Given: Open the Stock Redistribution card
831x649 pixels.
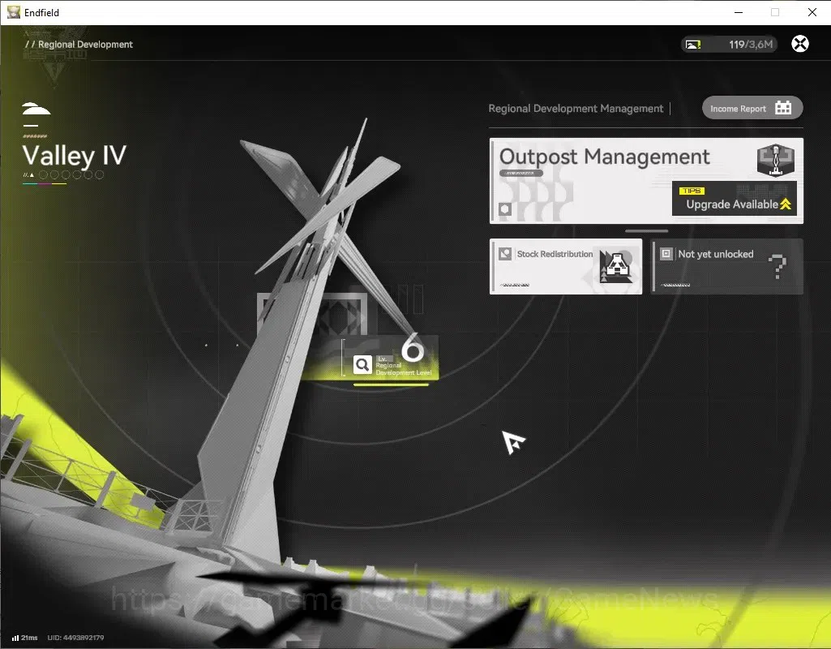Looking at the screenshot, I should tap(565, 266).
